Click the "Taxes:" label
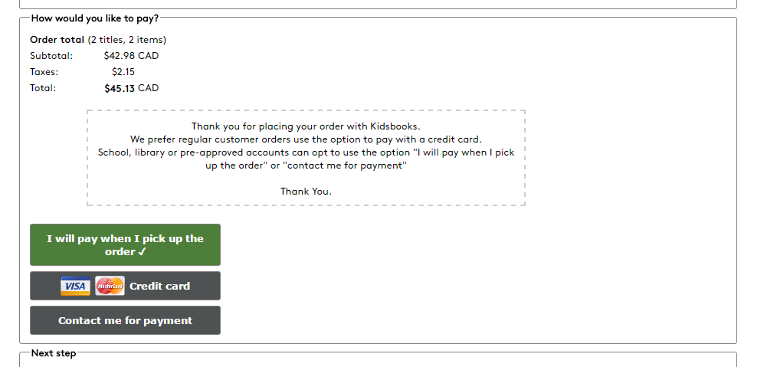 point(44,72)
